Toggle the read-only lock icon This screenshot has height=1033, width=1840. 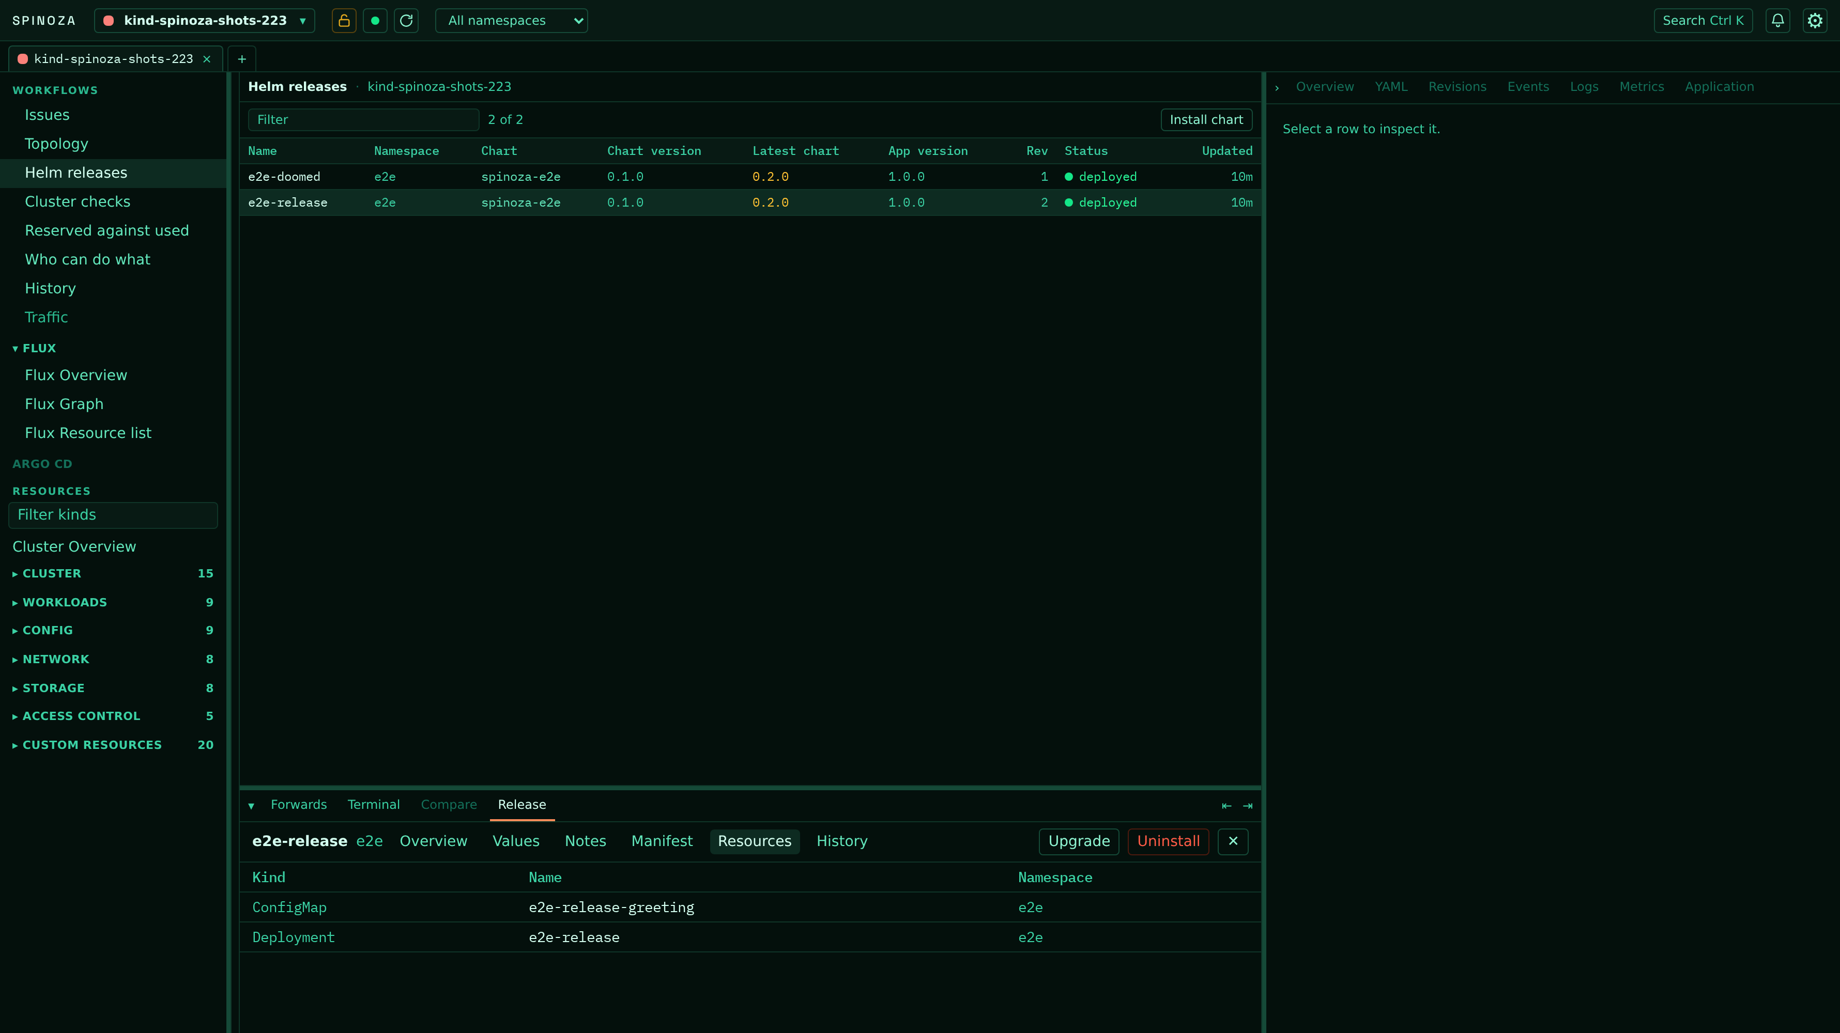tap(344, 21)
